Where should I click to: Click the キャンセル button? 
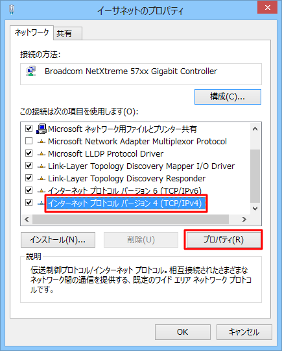click(244, 332)
